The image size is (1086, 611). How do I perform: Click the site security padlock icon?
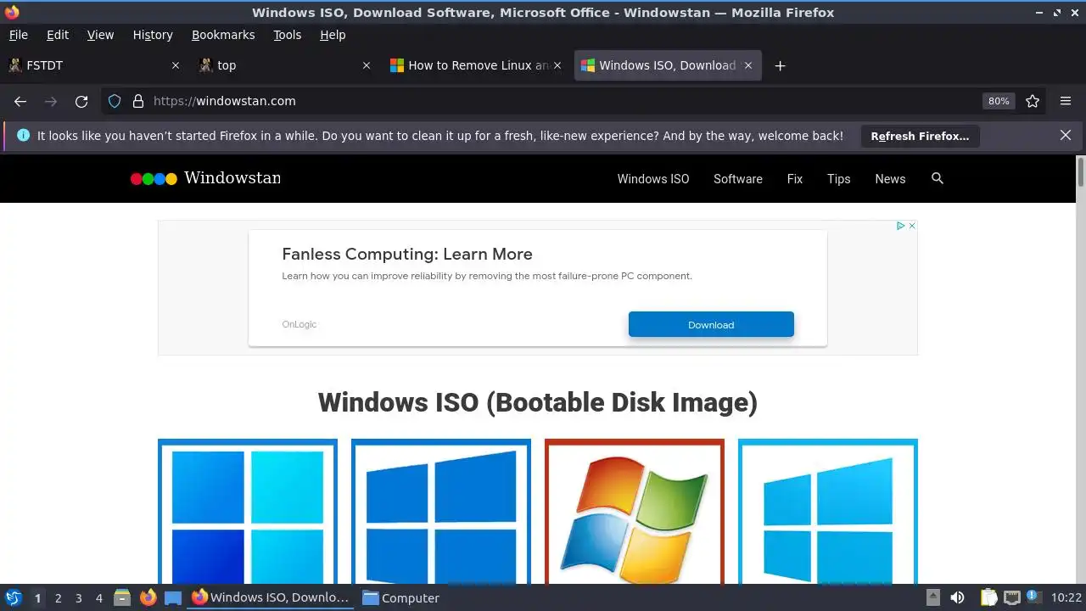click(x=138, y=101)
